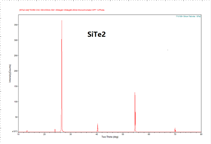Image resolution: width=211 pixels, height=144 pixels.
Task: Click the 300 tick label on intensity axis
Action: tap(16, 40)
